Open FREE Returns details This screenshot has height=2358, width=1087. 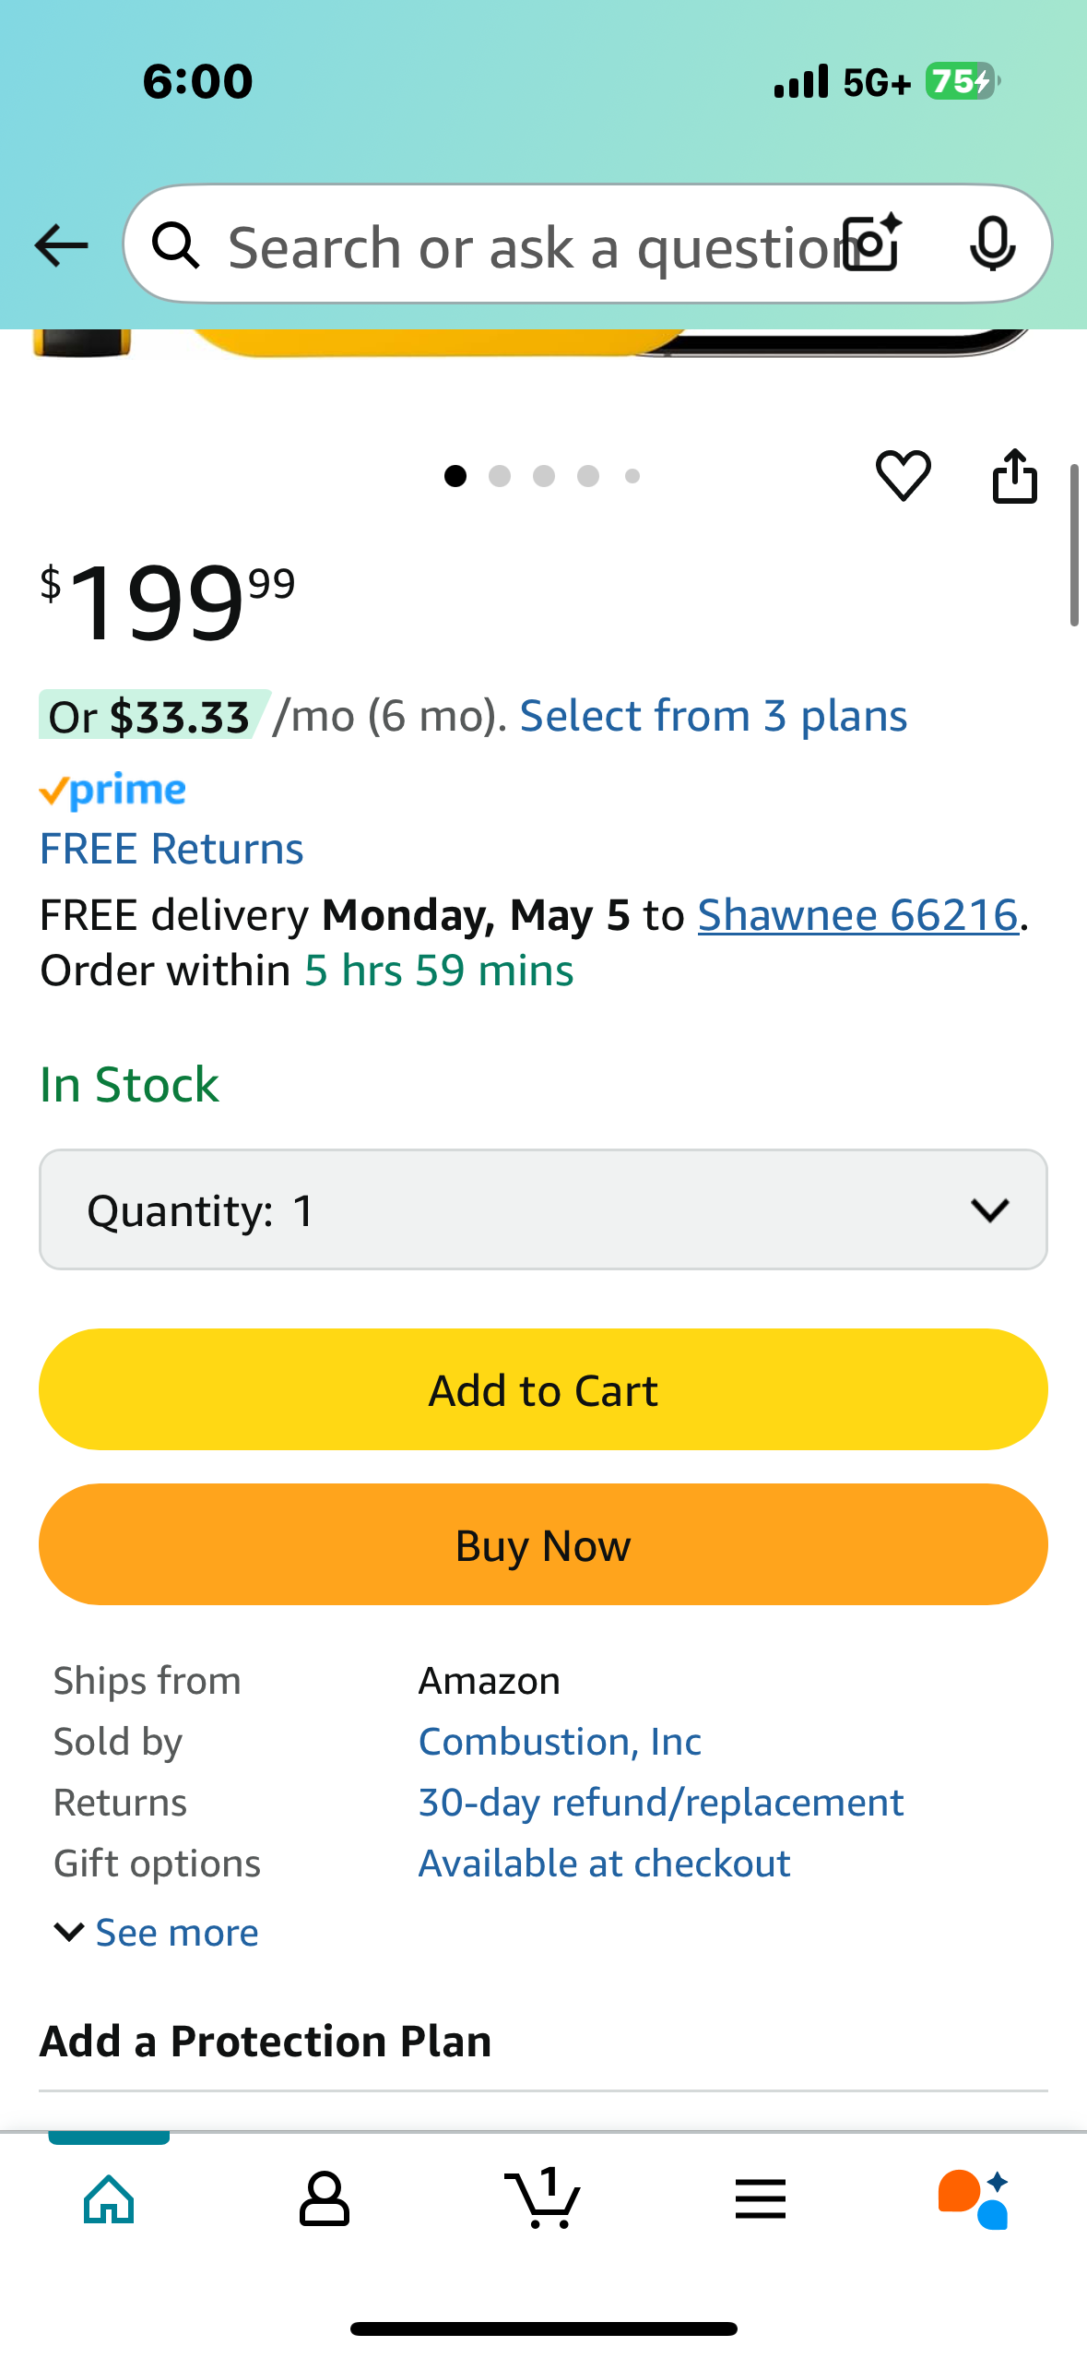tap(171, 849)
